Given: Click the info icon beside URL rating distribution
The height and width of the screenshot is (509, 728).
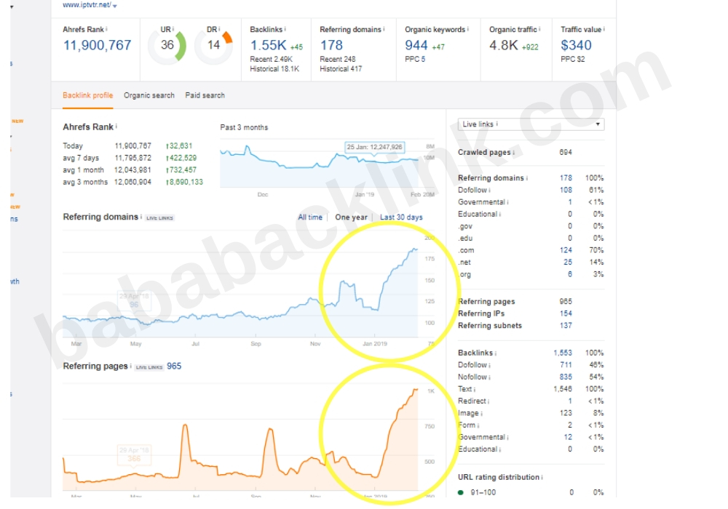Looking at the screenshot, I should [x=542, y=477].
